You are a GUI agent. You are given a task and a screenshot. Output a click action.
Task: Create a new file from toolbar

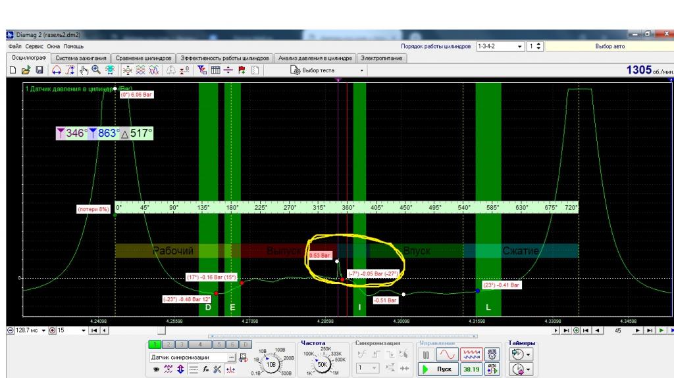[13, 70]
